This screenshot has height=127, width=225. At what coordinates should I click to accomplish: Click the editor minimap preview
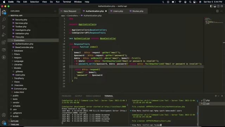(213, 21)
